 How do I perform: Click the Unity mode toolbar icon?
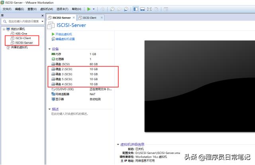pyautogui.click(x=156, y=9)
